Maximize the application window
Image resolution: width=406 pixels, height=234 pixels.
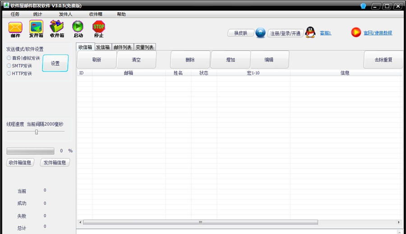coord(387,6)
